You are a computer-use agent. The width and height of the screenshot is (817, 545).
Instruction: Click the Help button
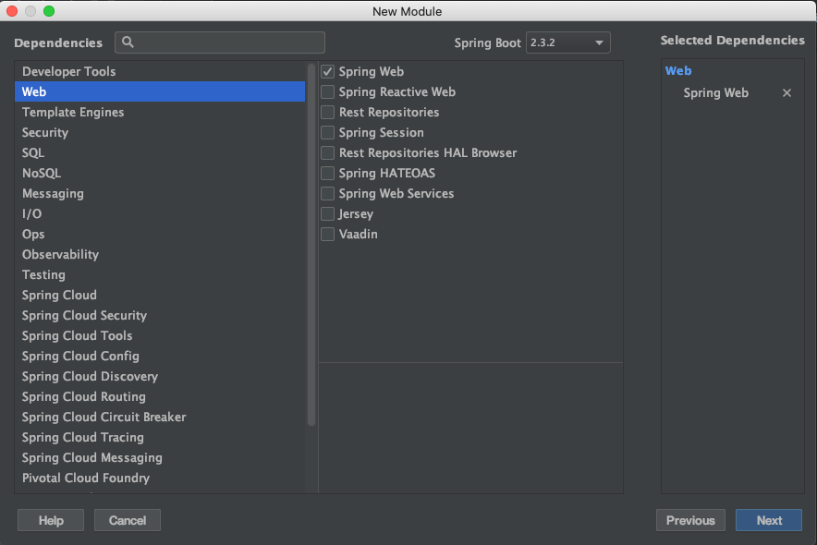(x=51, y=520)
